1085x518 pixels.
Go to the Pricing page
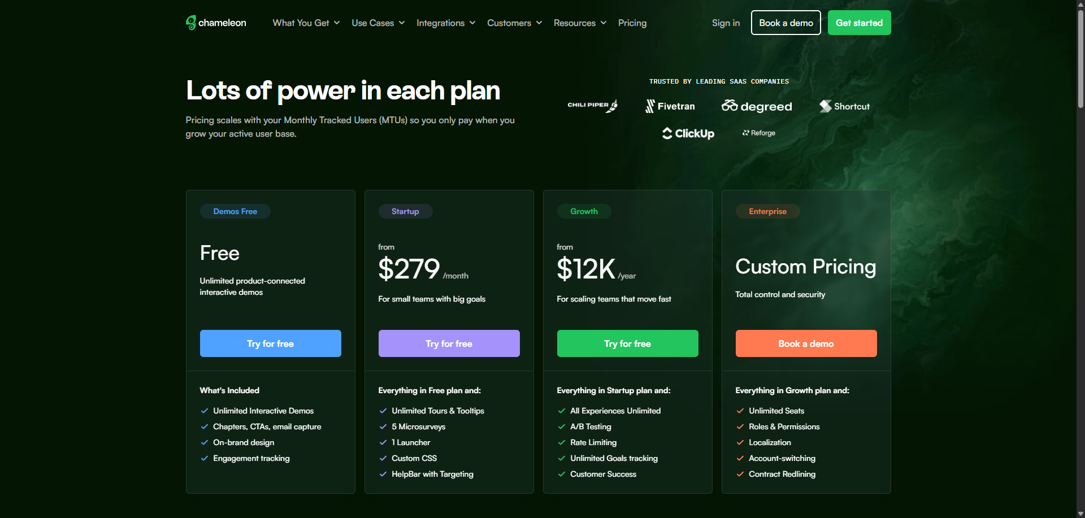pyautogui.click(x=632, y=23)
